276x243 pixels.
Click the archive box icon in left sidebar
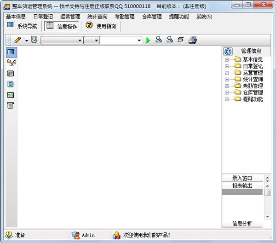tap(11, 105)
